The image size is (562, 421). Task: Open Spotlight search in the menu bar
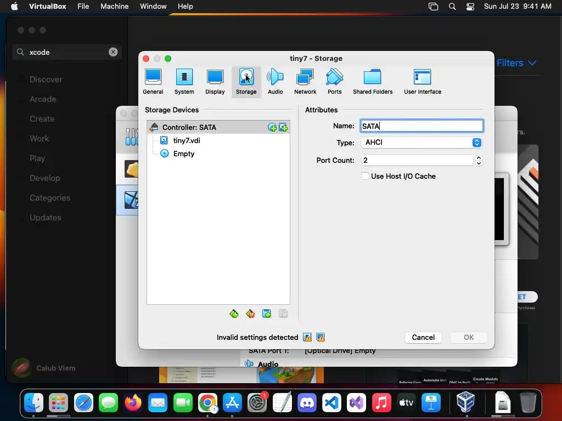pos(452,7)
